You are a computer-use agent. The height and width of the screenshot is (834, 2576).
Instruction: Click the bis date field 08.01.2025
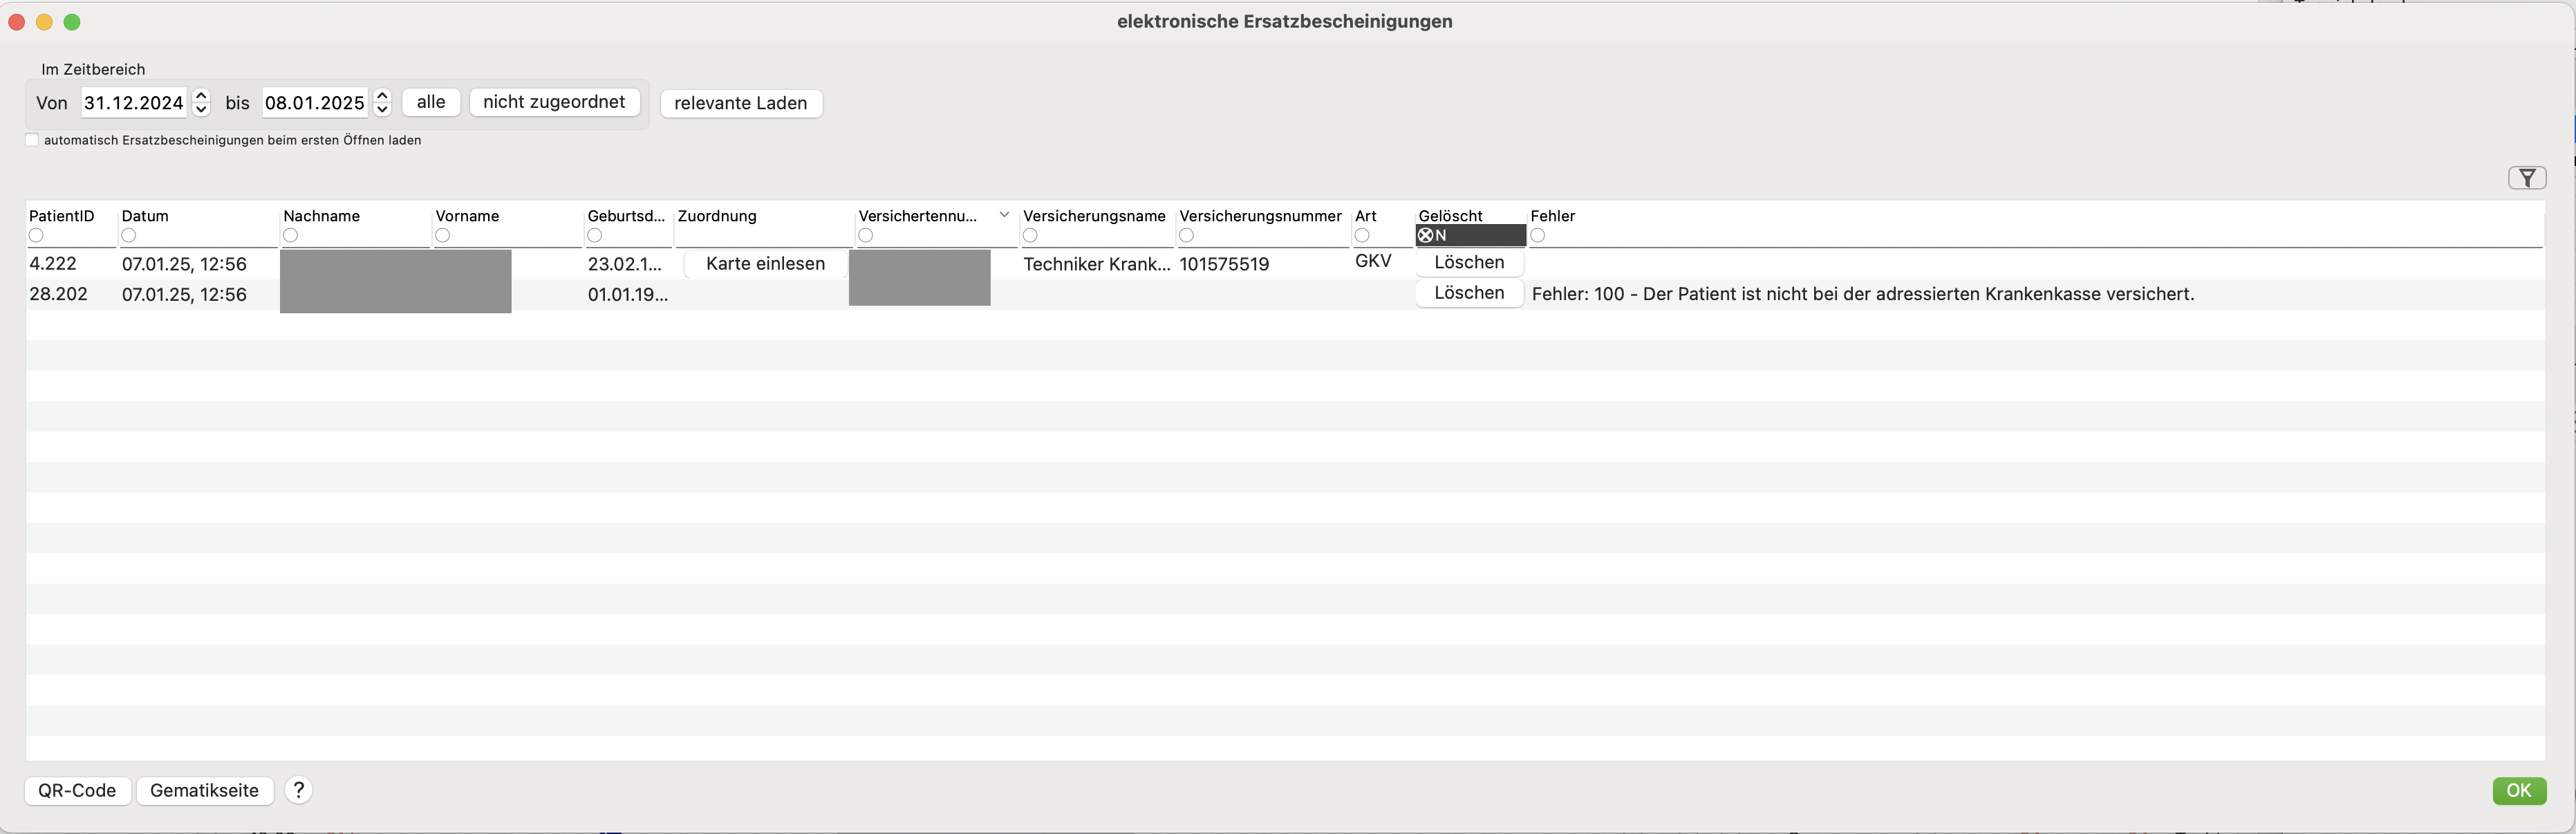point(315,102)
